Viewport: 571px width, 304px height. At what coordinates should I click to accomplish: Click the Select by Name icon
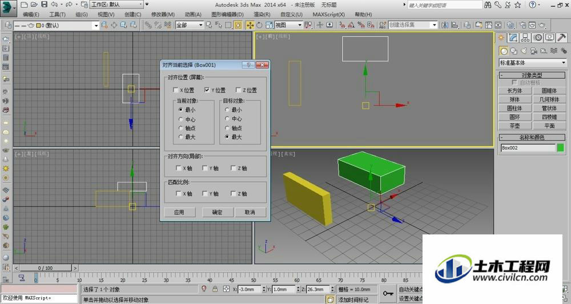click(219, 25)
